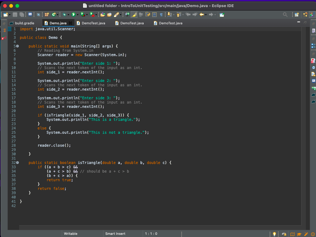The image size is (316, 237).
Task: Collapse the isTriangle method fold marker
Action: pos(18,163)
